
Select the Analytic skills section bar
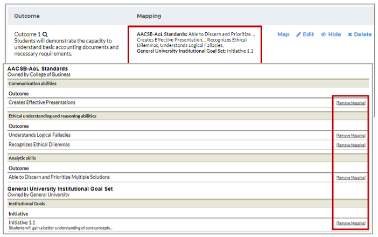[x=188, y=158]
